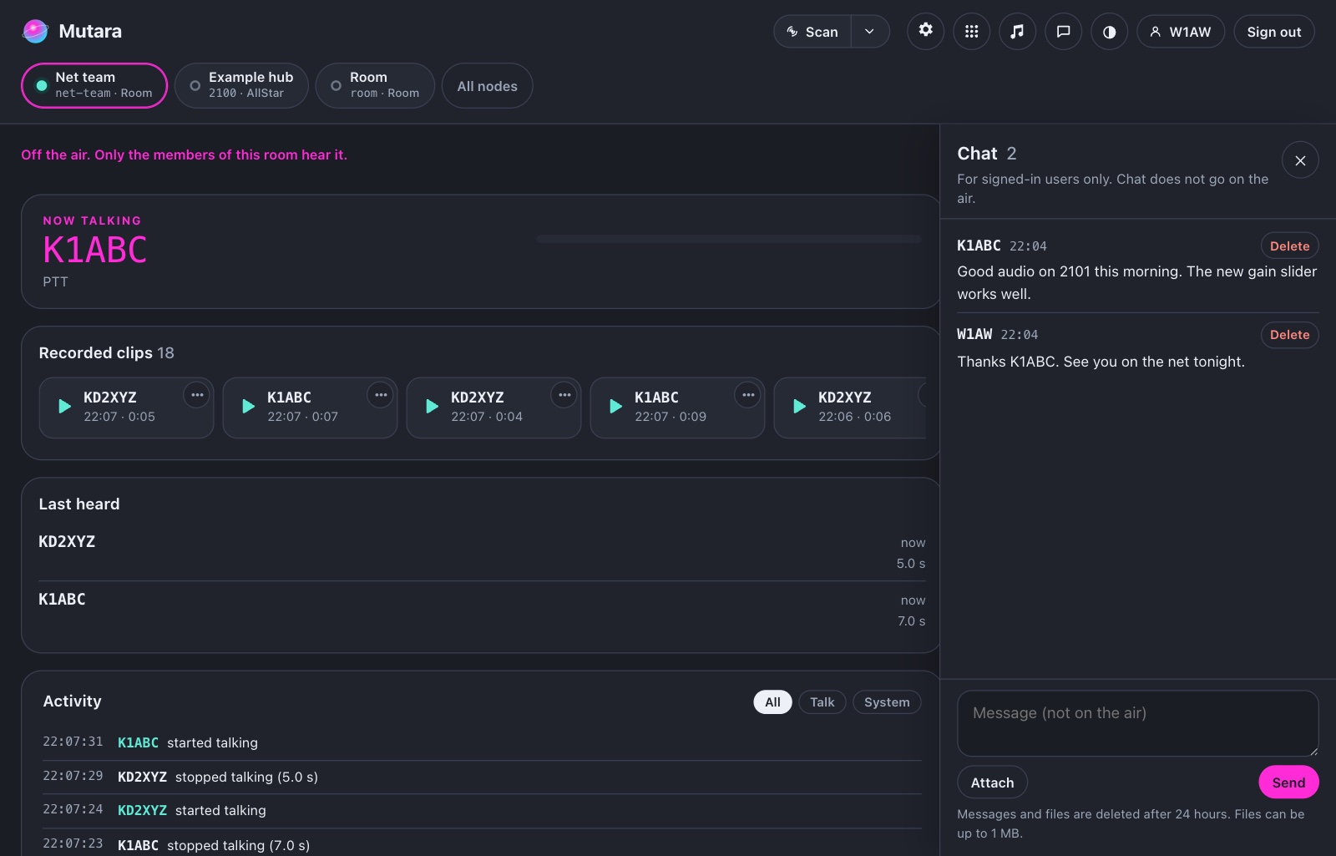Click the Recorded clips heading
Viewport: 1336px width, 856px height.
coord(106,353)
